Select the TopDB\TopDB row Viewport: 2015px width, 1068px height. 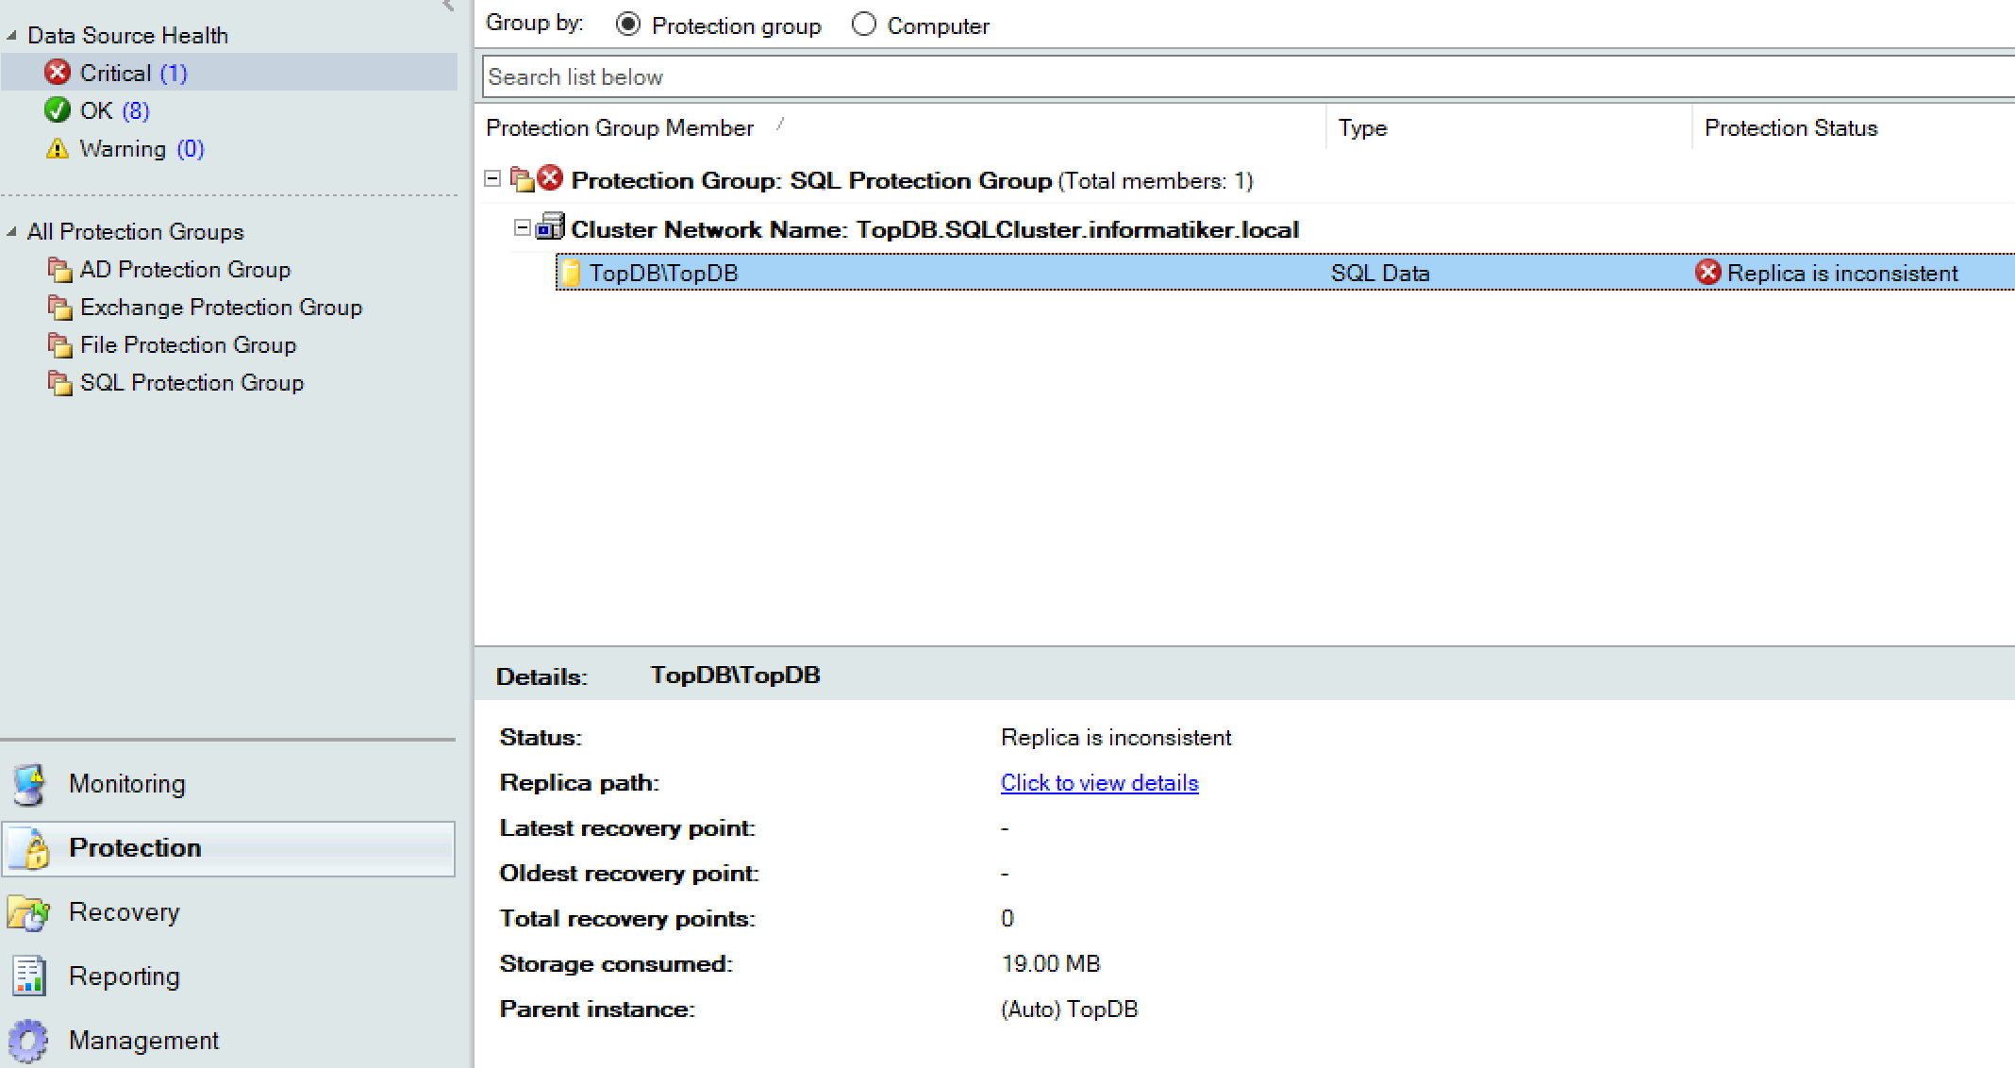coord(1285,273)
